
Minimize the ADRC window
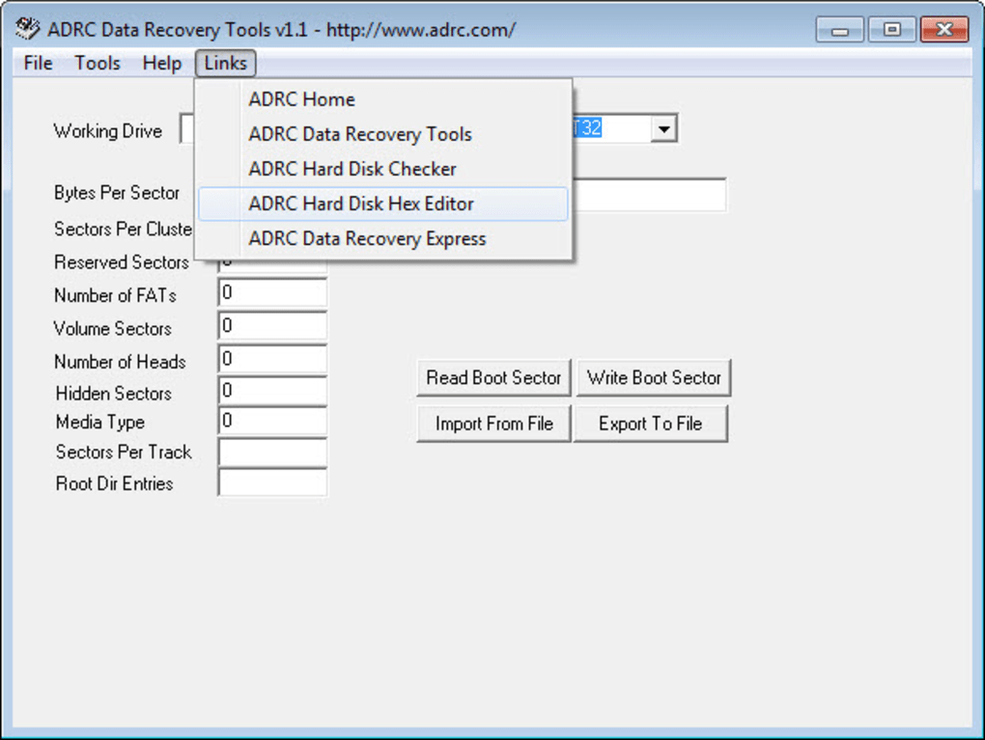tap(840, 30)
